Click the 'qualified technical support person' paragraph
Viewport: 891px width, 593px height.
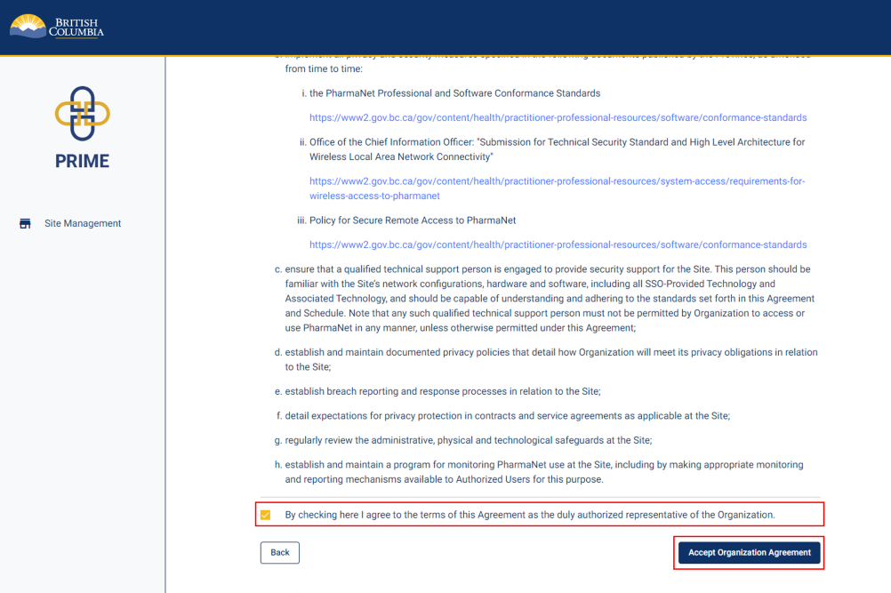point(547,298)
